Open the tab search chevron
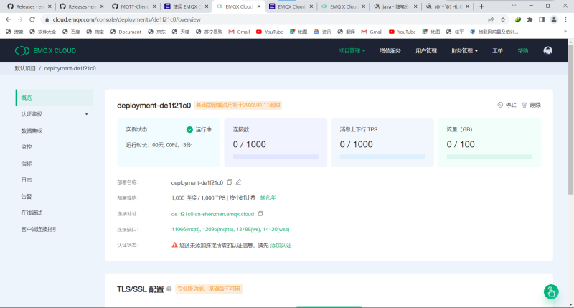The image size is (574, 308). (514, 6)
